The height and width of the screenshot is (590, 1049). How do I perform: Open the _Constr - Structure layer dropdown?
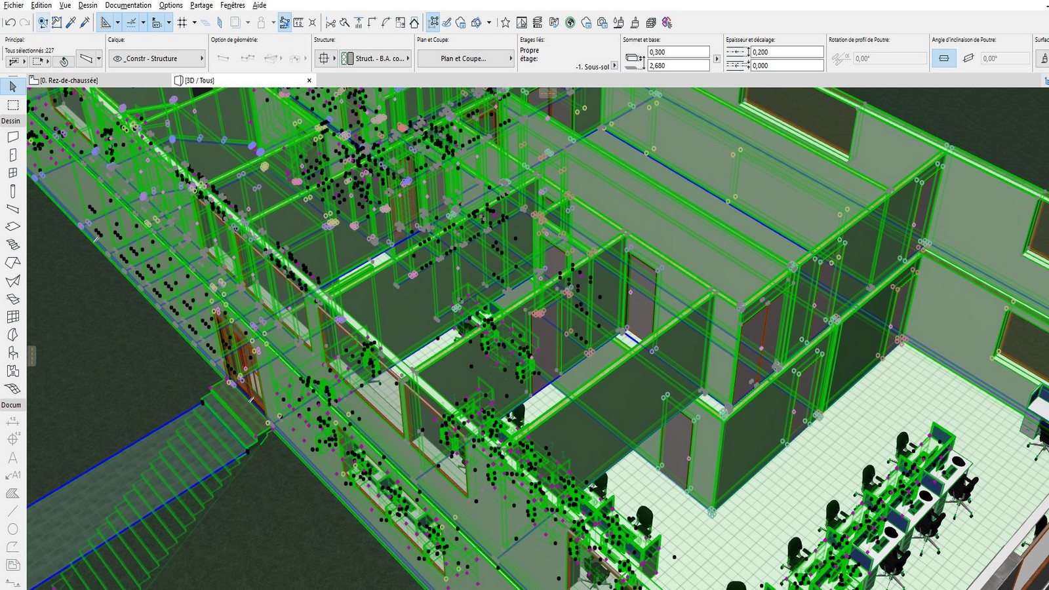pos(157,58)
